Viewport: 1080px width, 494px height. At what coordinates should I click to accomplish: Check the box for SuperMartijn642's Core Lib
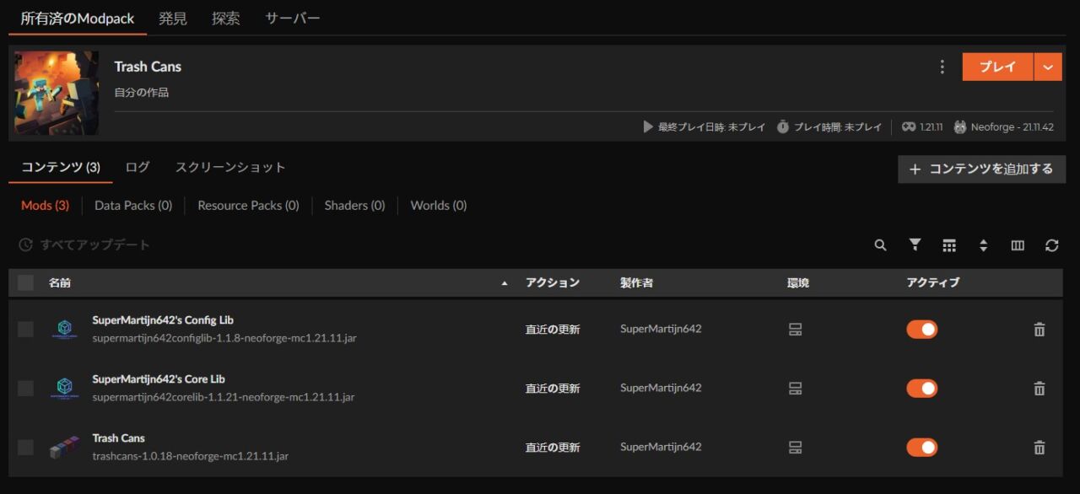coord(25,389)
